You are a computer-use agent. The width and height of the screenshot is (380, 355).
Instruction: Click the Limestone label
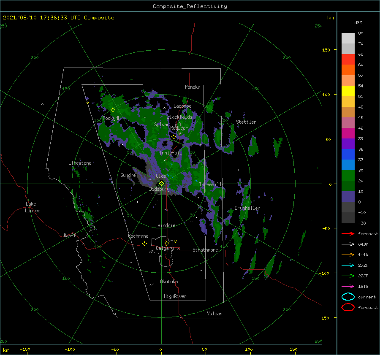pos(80,163)
